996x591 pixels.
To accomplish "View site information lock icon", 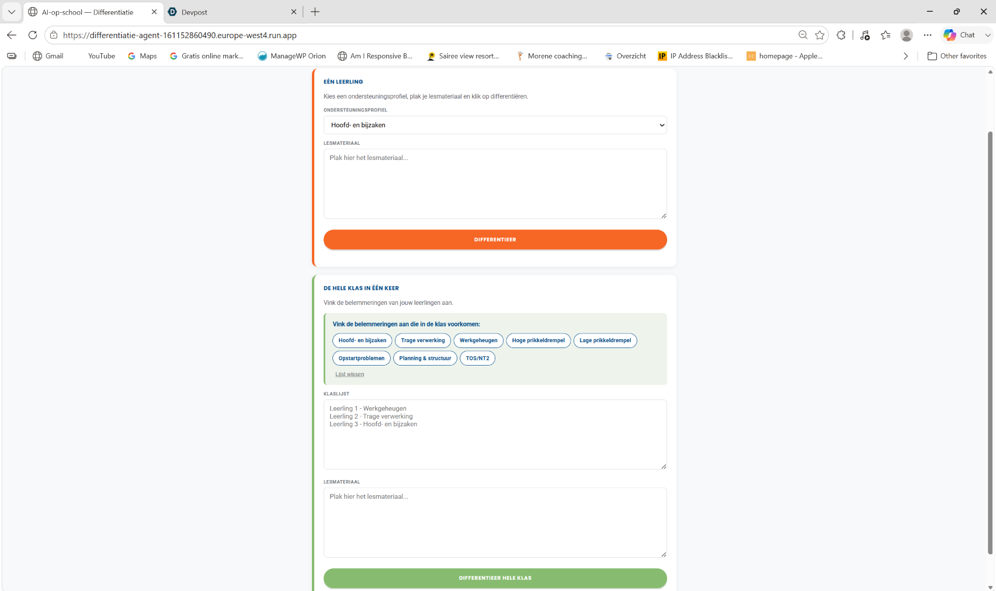I will [54, 35].
